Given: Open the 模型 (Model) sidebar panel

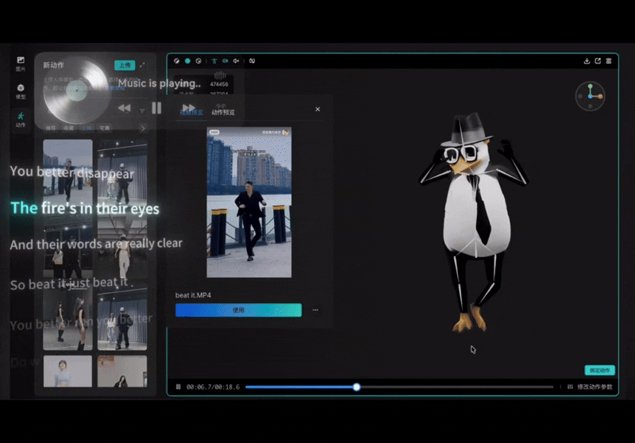Looking at the screenshot, I should click(21, 91).
